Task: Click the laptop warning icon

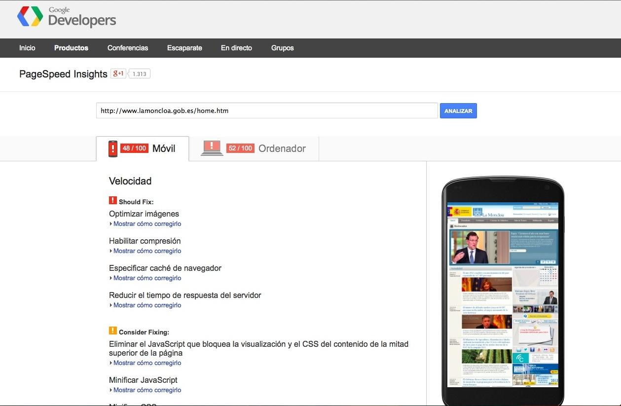Action: 212,148
